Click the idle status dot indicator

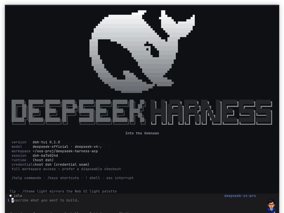[11, 196]
